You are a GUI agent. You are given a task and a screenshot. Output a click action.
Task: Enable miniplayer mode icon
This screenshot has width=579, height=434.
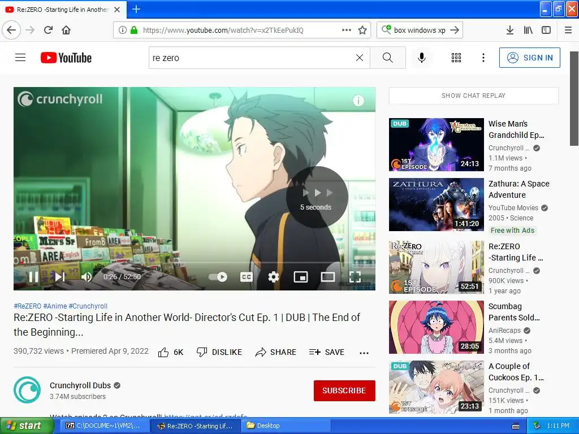(x=301, y=277)
